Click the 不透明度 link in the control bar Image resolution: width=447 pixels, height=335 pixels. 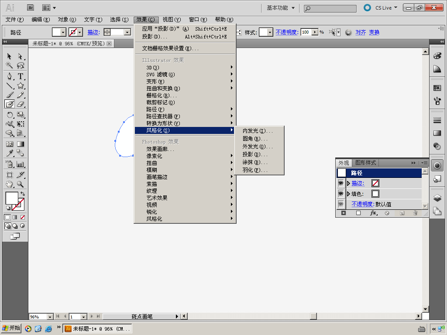point(287,32)
